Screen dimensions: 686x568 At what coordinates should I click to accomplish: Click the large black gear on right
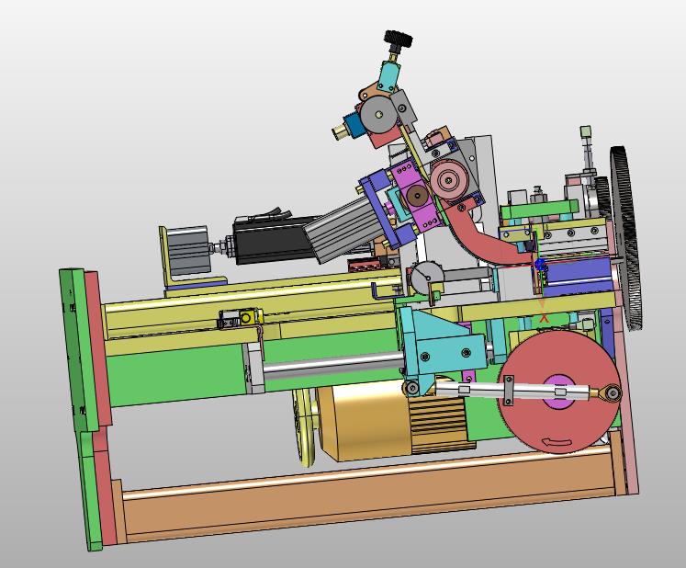pyautogui.click(x=624, y=239)
